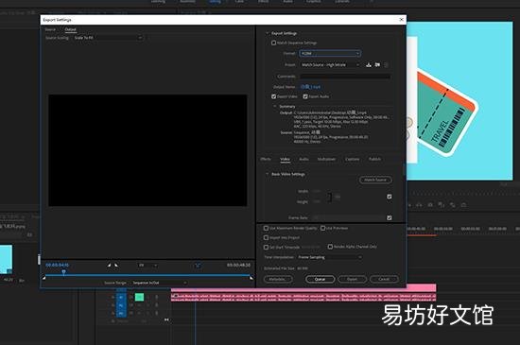Click the Metadata button
This screenshot has height=345, width=520.
278,280
